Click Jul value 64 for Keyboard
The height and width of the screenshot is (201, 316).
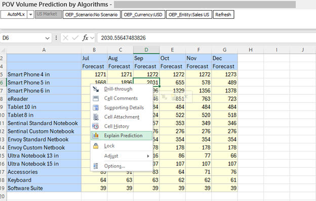[x=94, y=180]
